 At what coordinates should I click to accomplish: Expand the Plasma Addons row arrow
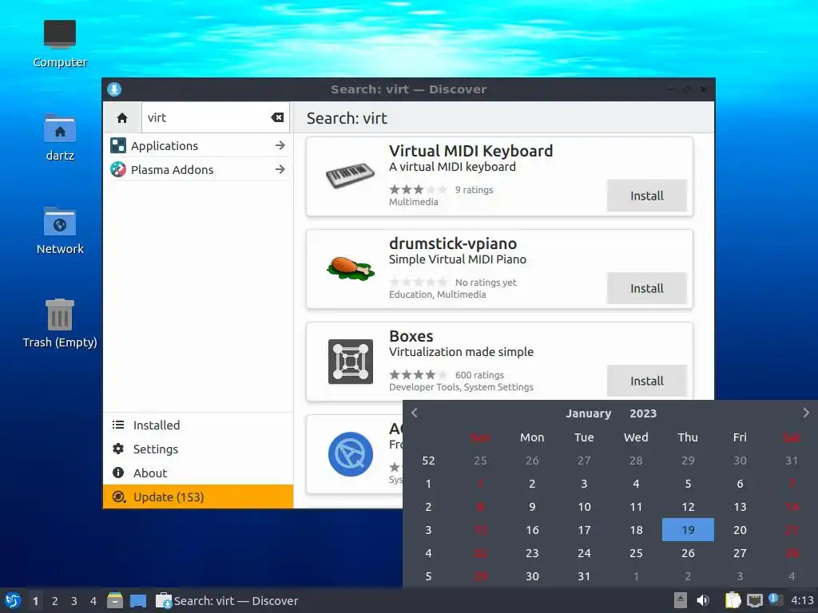(280, 169)
